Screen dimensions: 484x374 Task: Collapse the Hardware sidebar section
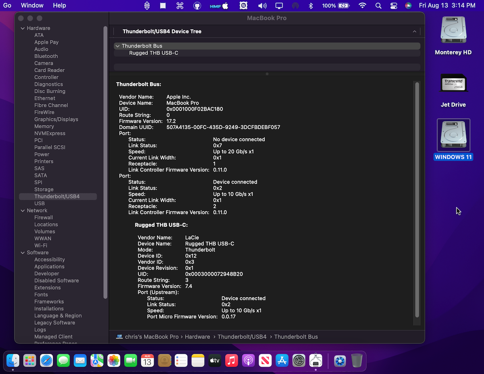tap(23, 28)
